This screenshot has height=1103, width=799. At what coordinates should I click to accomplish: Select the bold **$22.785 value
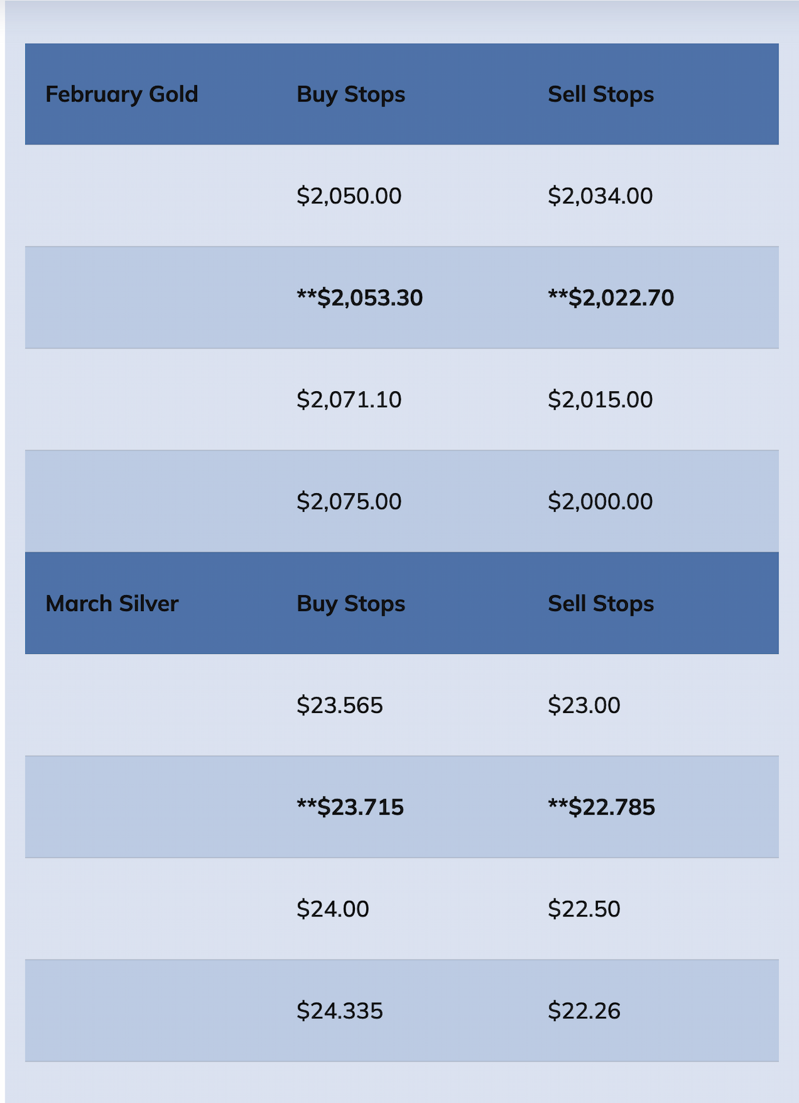pos(601,807)
